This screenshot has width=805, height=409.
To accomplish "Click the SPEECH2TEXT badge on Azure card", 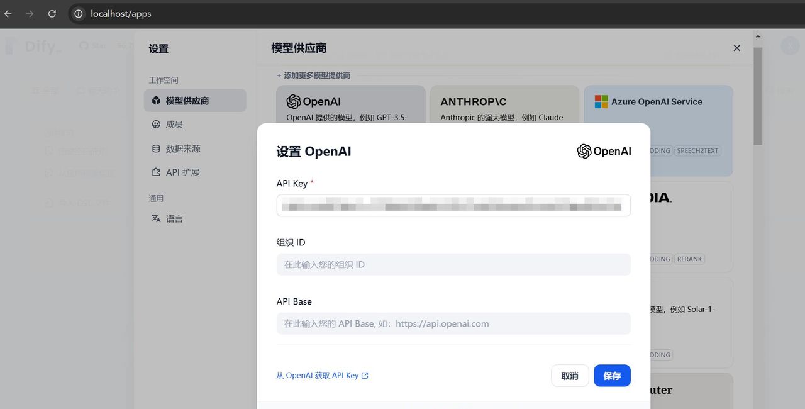I will click(698, 150).
